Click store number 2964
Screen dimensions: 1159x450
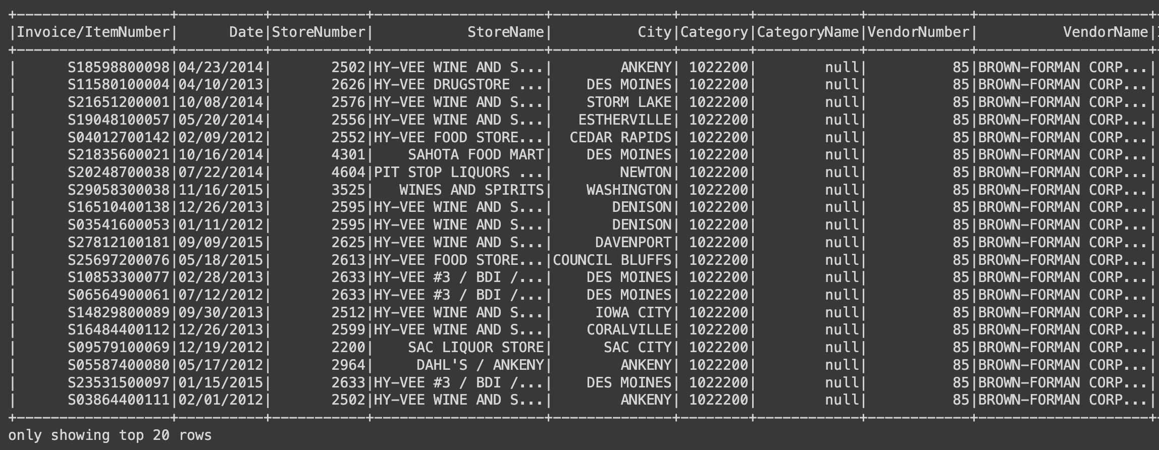[x=348, y=365]
